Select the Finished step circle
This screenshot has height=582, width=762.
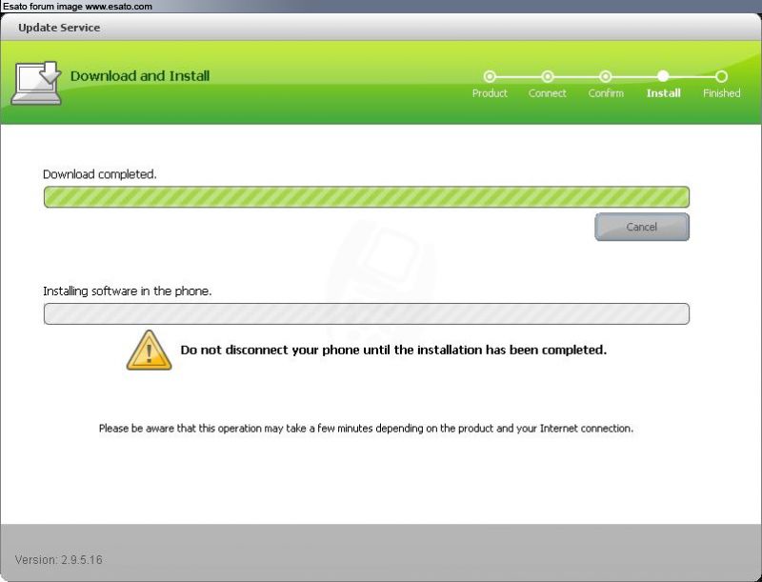tap(721, 76)
